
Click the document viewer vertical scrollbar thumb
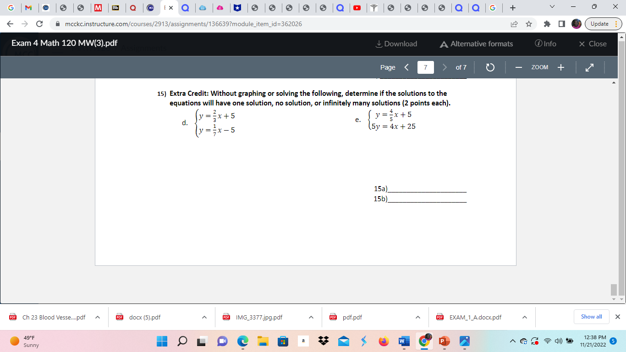coord(614,290)
